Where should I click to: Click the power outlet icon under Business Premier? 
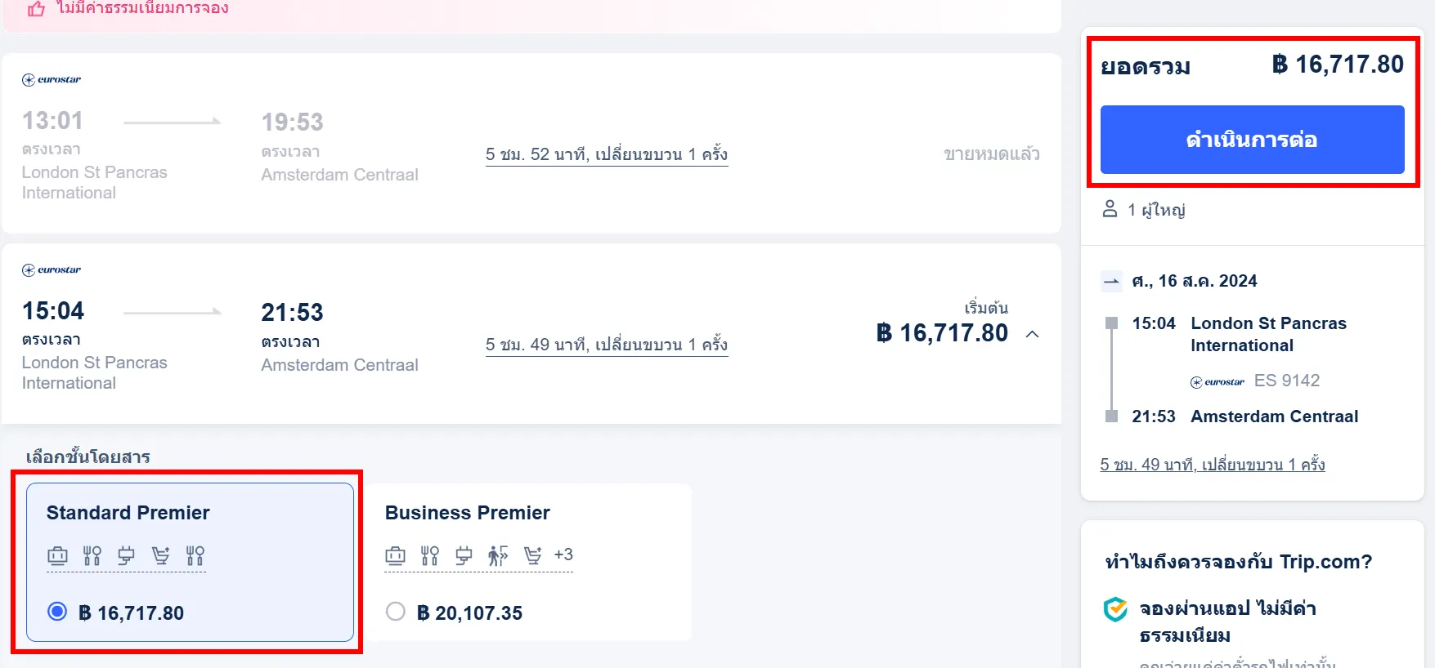[464, 554]
